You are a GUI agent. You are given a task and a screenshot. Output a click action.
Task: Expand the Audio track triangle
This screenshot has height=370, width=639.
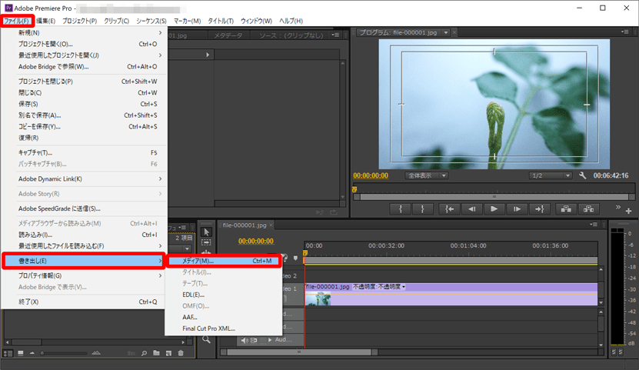tap(270, 339)
